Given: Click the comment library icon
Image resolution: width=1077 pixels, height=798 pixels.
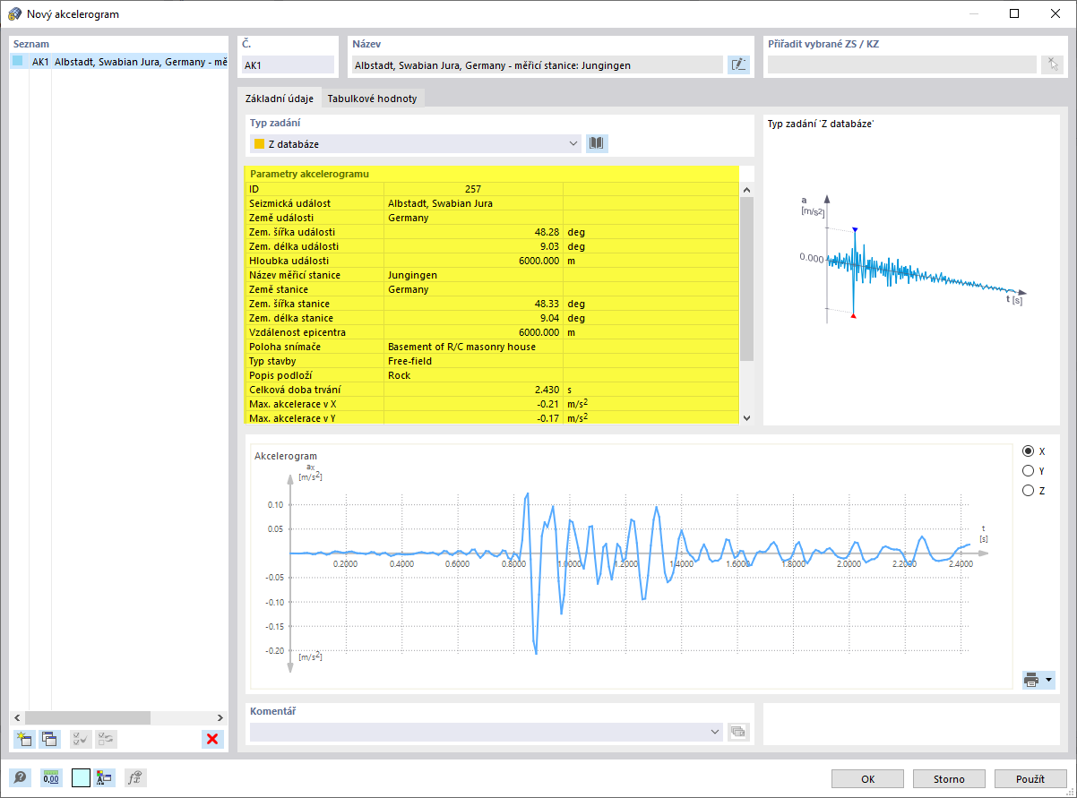Looking at the screenshot, I should [x=737, y=732].
